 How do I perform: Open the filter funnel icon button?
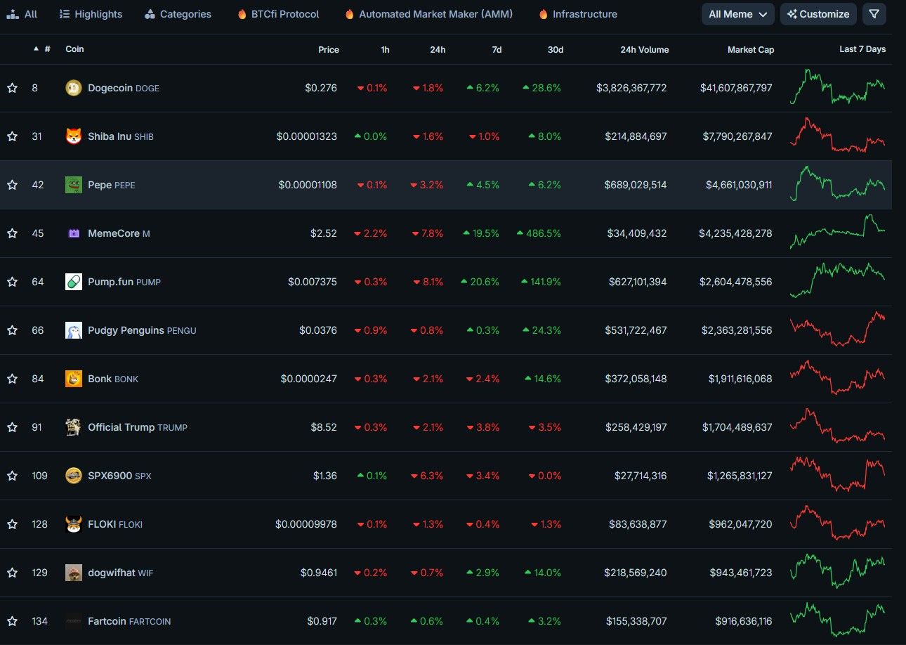click(x=874, y=14)
